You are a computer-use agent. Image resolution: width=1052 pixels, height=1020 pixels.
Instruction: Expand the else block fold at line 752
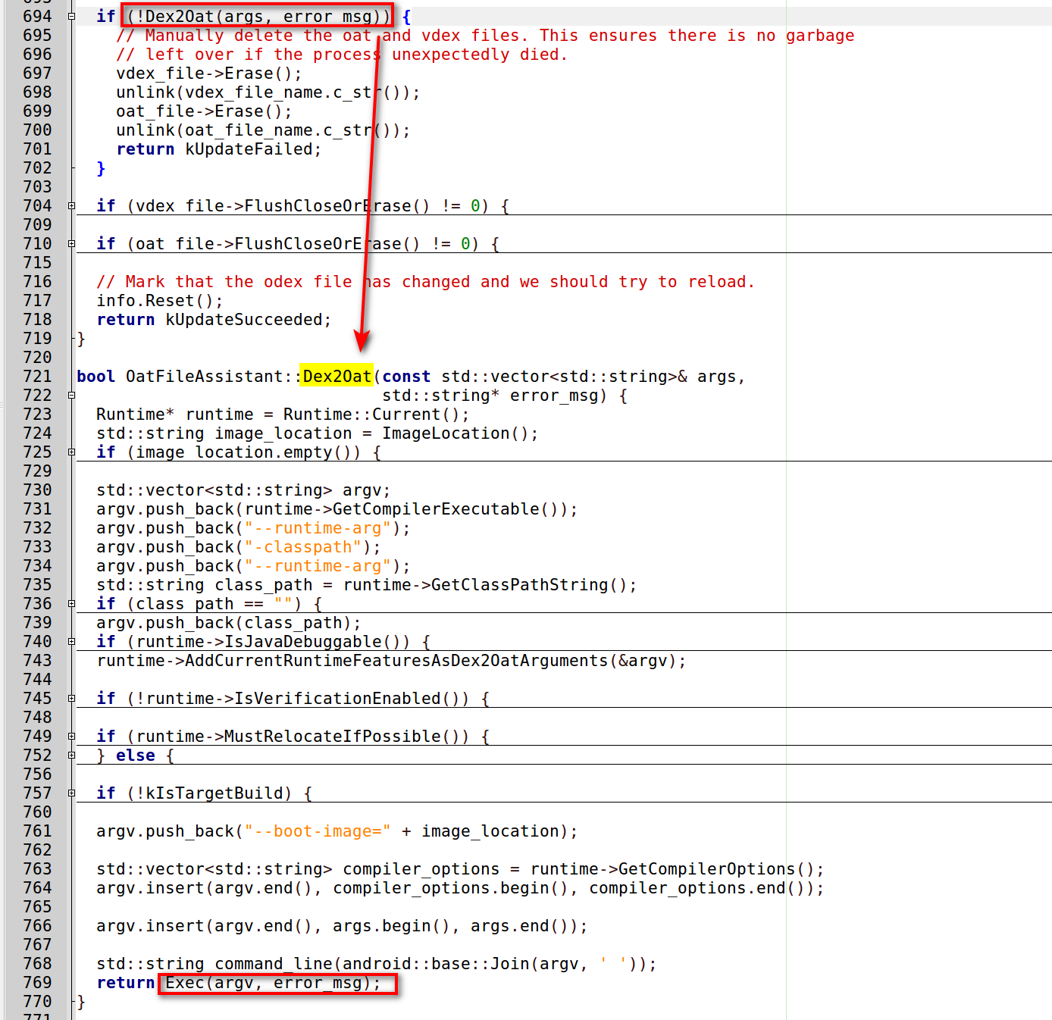72,756
